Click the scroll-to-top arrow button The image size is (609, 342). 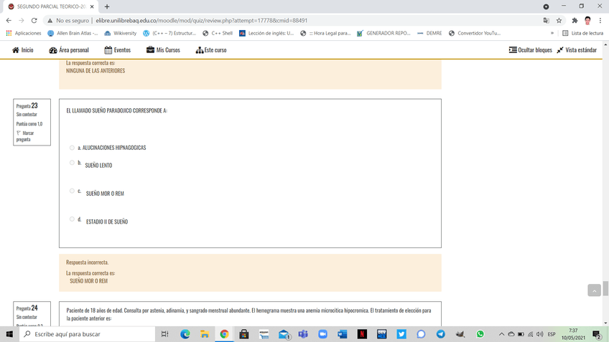pyautogui.click(x=594, y=290)
